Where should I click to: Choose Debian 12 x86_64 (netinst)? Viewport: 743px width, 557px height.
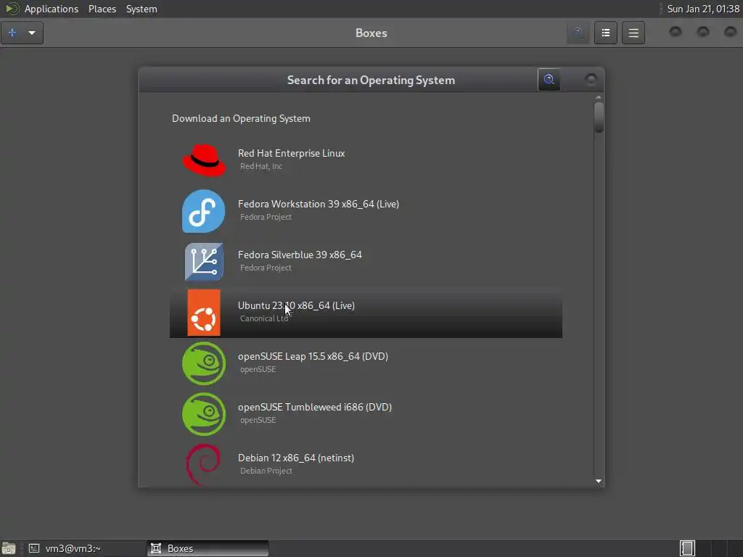pos(366,464)
